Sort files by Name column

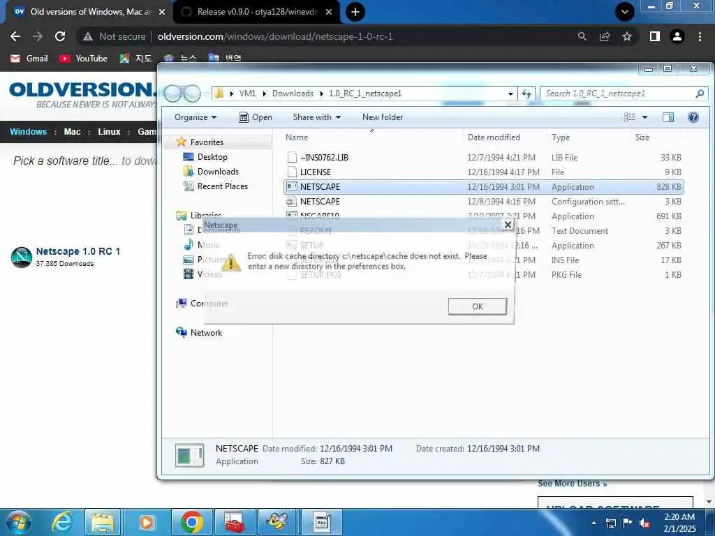(x=296, y=137)
